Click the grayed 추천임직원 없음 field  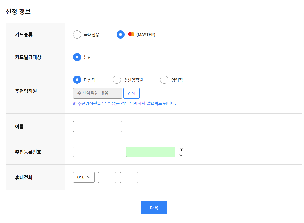coord(97,93)
